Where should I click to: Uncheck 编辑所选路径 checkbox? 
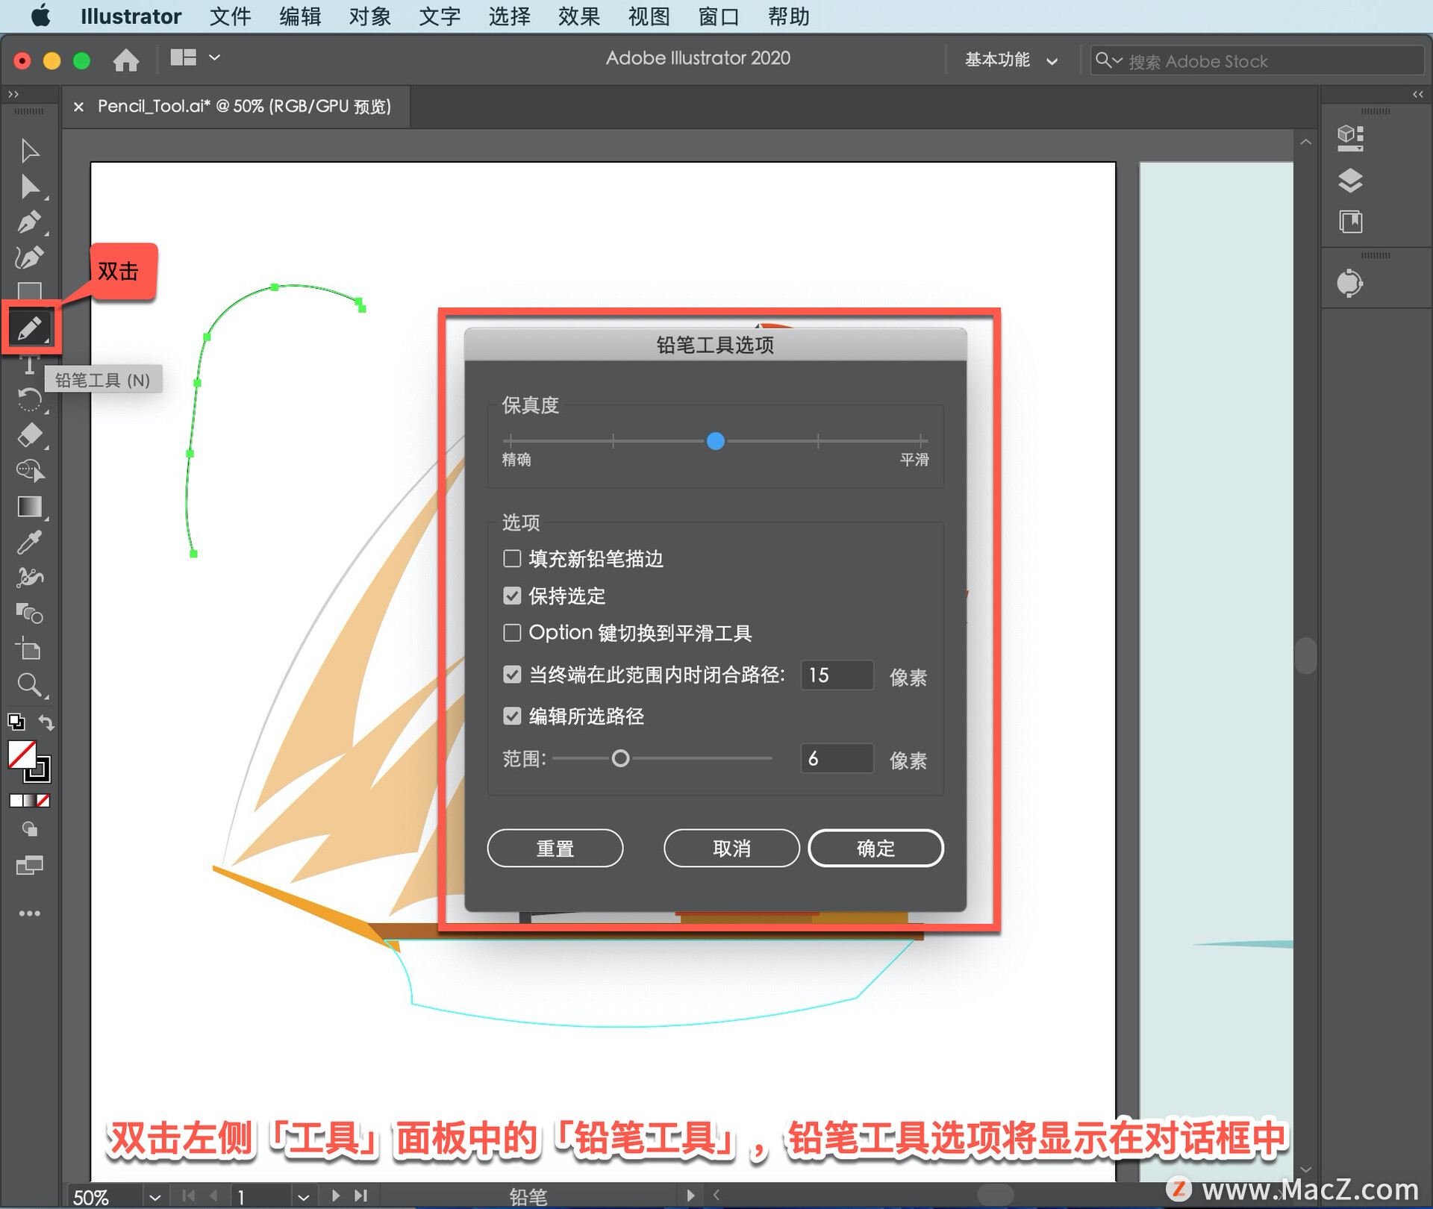[512, 716]
